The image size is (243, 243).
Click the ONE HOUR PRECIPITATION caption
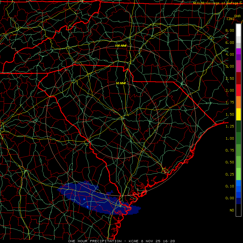[95, 241]
